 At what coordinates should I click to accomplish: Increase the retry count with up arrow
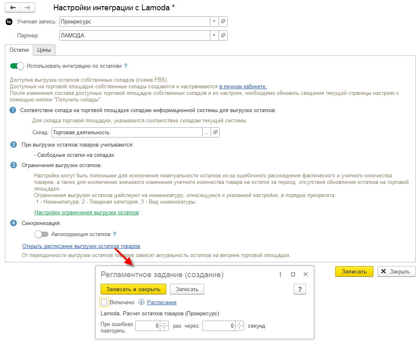coord(164,324)
